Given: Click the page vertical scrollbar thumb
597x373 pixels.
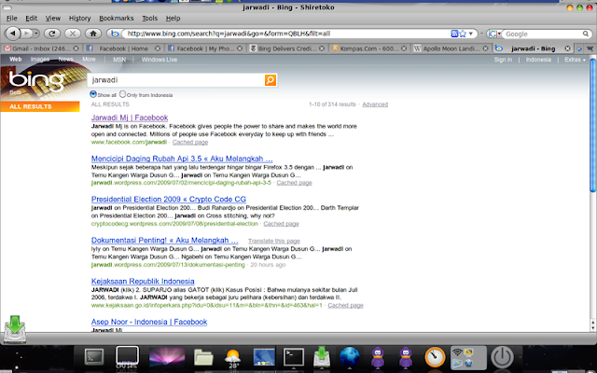Looking at the screenshot, I should (x=593, y=125).
